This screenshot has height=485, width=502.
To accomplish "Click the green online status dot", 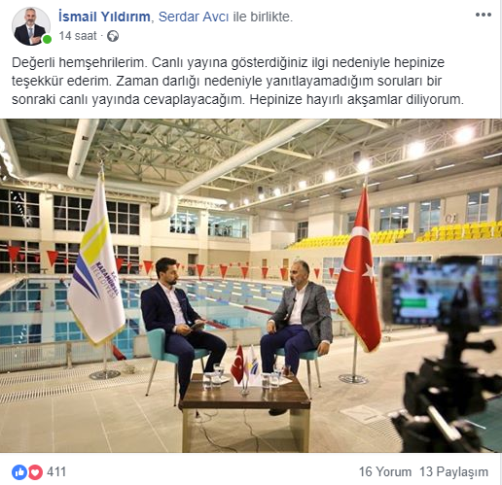I will tap(48, 40).
